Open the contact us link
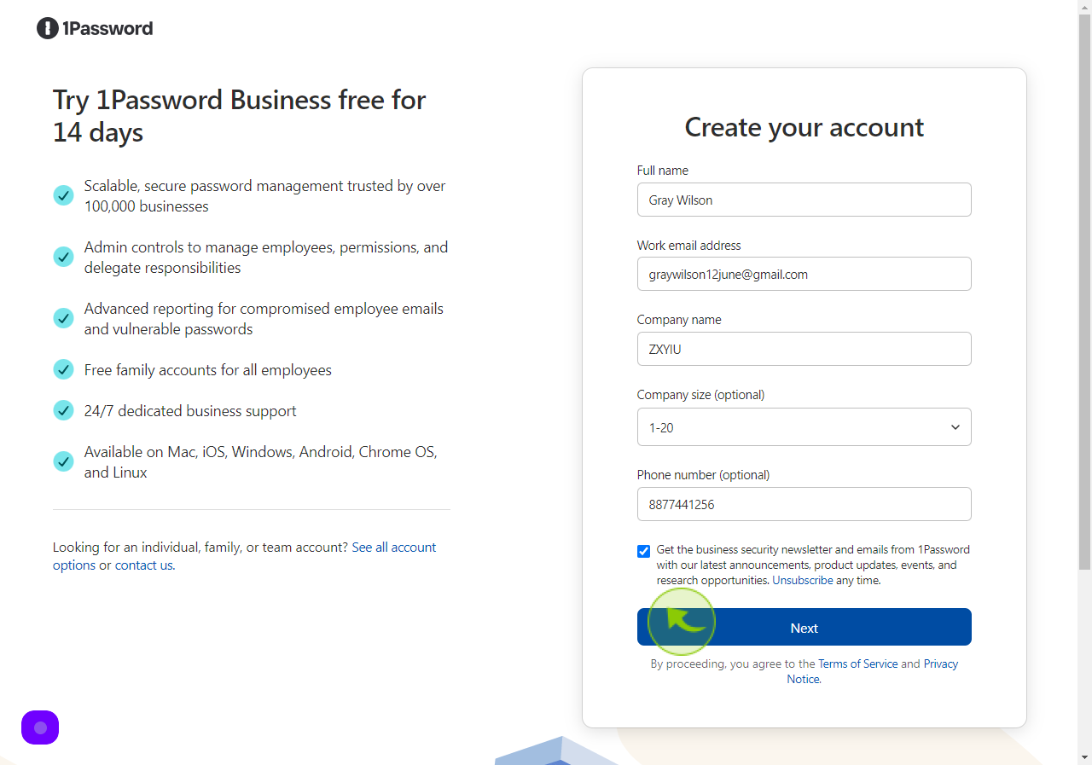Image resolution: width=1092 pixels, height=765 pixels. (144, 565)
